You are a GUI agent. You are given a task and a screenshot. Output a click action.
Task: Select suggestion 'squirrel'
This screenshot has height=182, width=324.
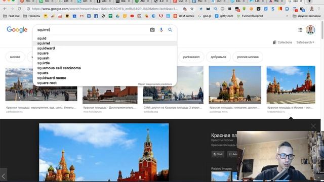(x=105, y=43)
